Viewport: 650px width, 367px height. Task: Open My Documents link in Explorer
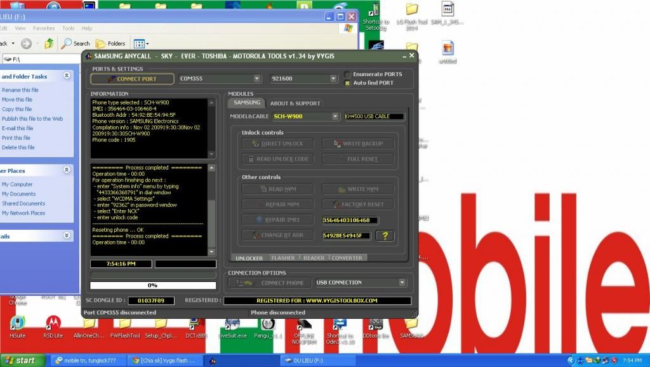18,194
